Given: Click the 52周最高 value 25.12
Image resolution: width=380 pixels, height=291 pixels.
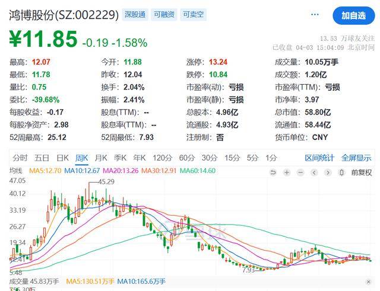Looking at the screenshot, I should tap(57, 137).
